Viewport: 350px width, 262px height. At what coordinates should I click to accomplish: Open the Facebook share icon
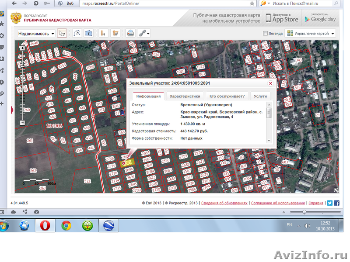click(336, 203)
